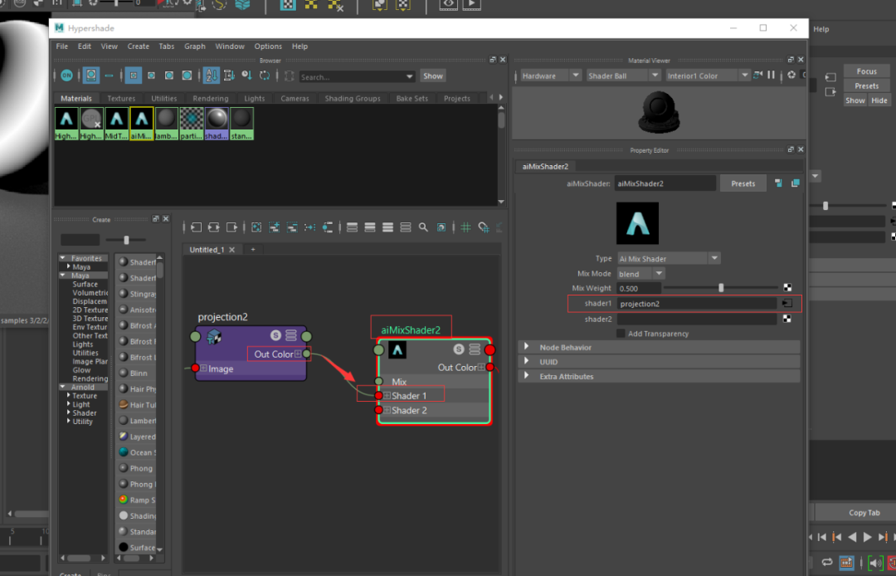Click the output connections icon in graph toolbar
The height and width of the screenshot is (576, 896).
231,227
